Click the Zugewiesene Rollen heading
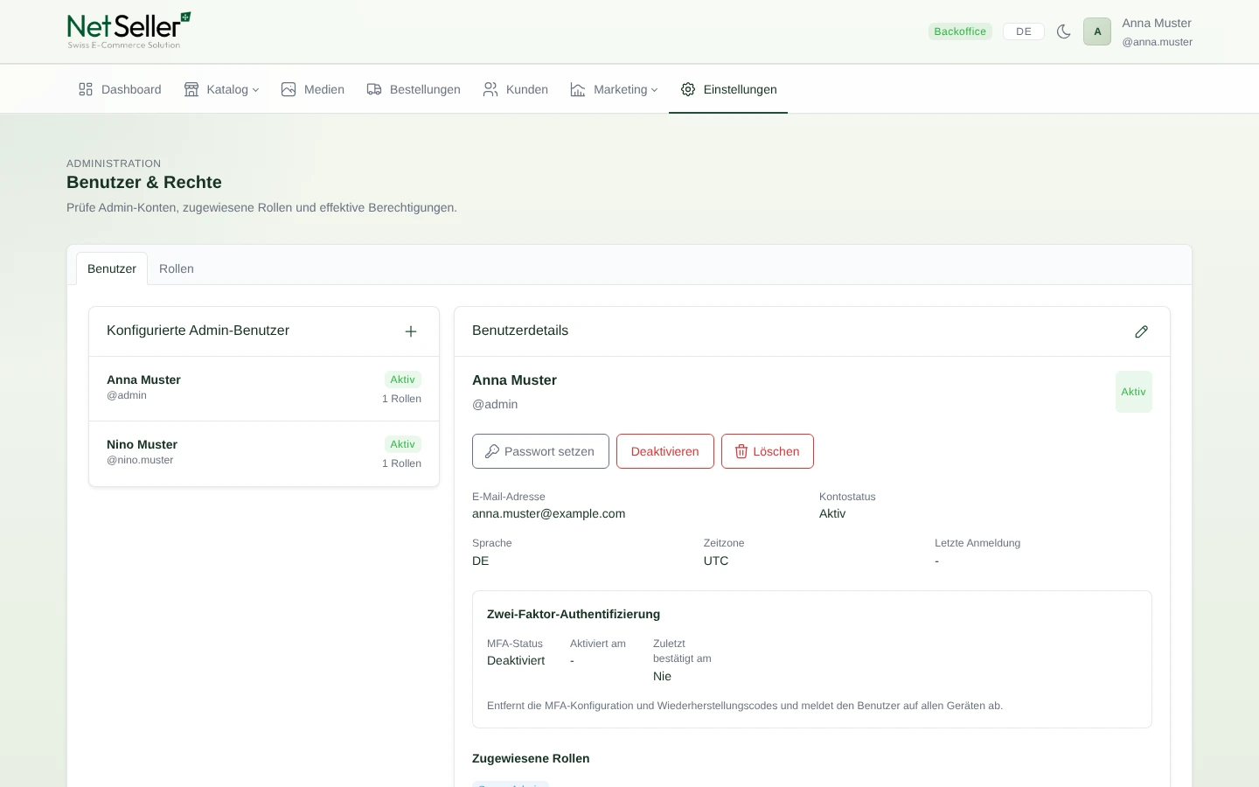Viewport: 1259px width, 787px height. coord(531,758)
